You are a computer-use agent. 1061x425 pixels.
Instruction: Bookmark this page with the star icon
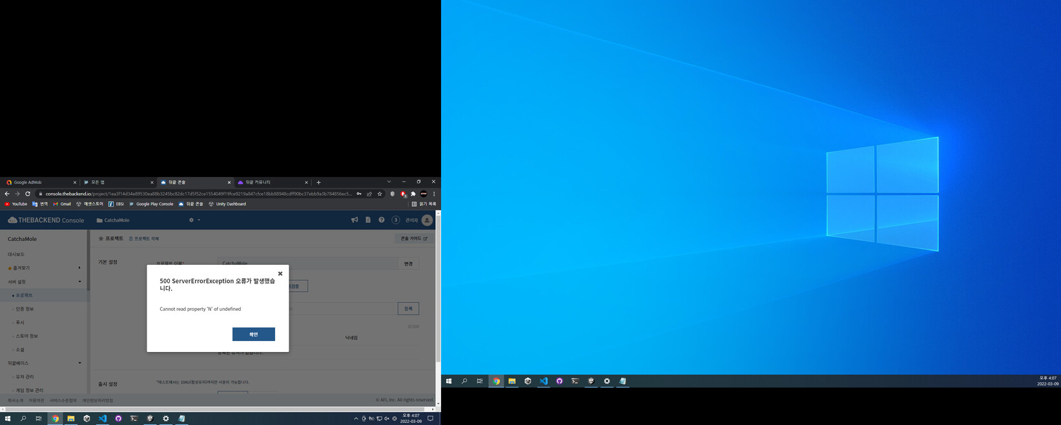[x=380, y=194]
